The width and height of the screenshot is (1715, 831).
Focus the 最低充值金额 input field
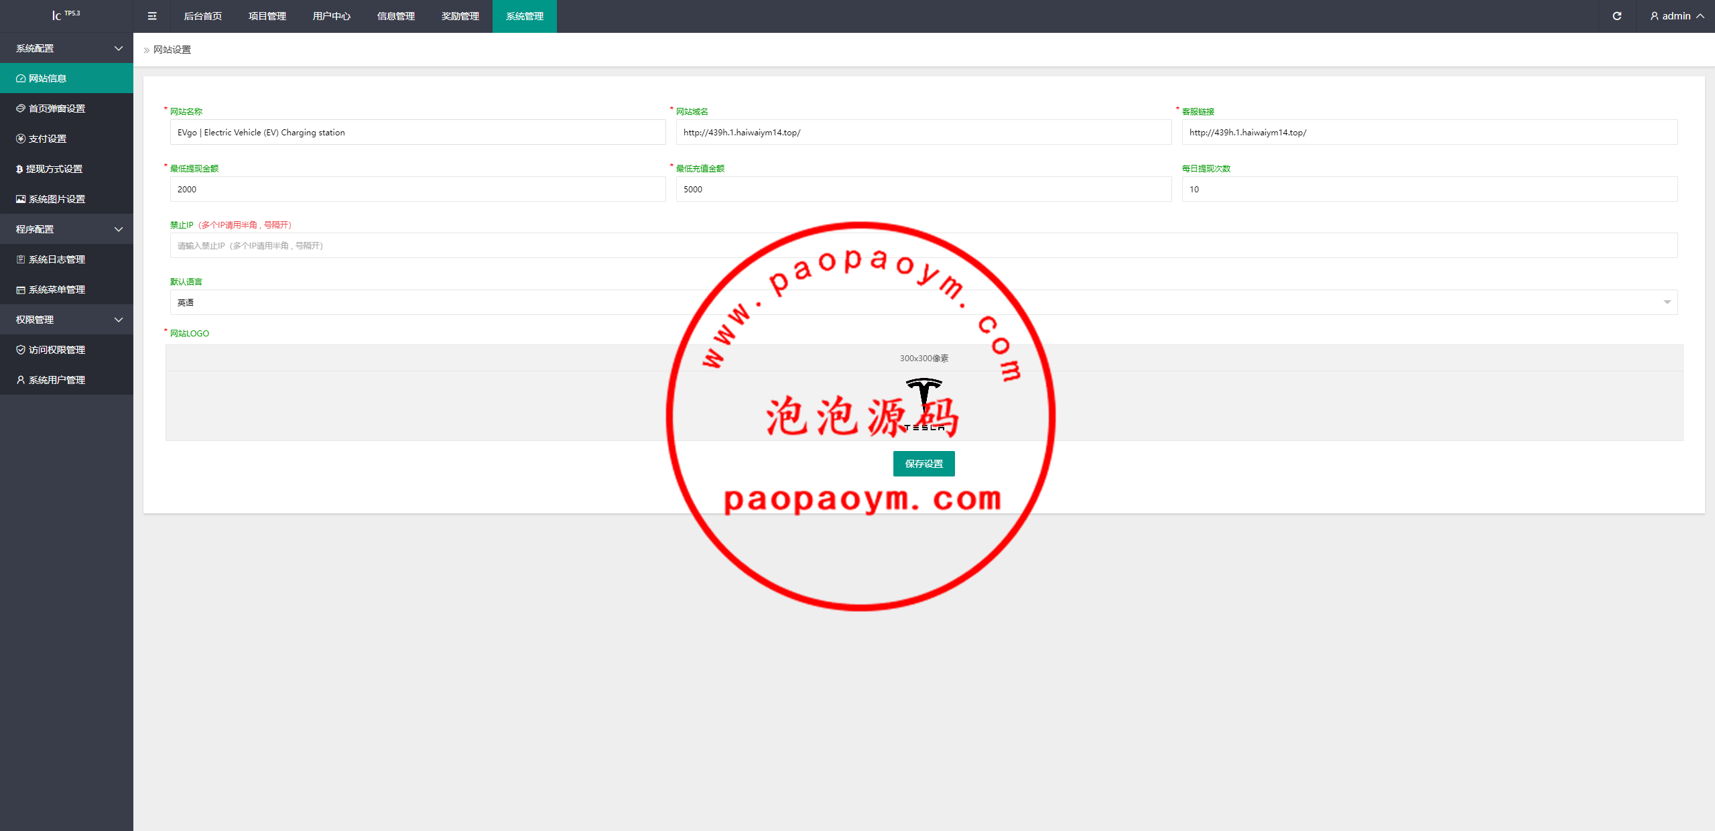point(924,189)
